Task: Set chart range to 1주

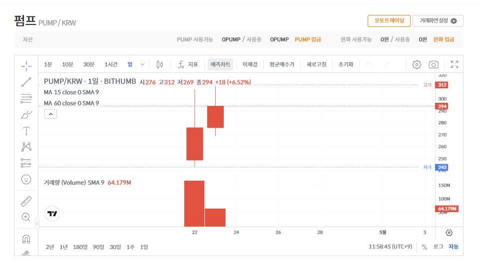Action: point(130,247)
